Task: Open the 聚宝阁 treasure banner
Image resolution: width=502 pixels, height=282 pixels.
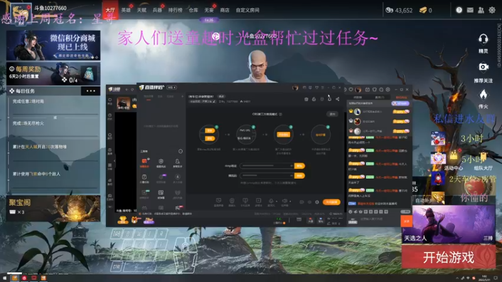Action: pos(53,208)
